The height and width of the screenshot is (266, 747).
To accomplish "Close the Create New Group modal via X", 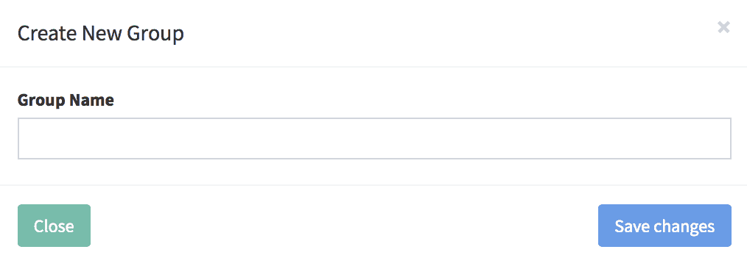I will 723,27.
